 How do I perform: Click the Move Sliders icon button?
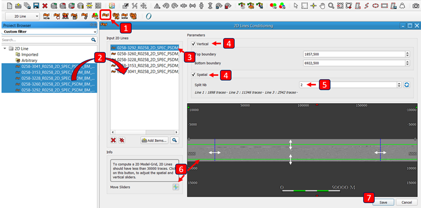[x=176, y=187]
